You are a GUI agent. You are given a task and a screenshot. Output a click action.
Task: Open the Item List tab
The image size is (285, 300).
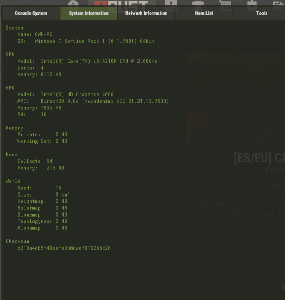[x=204, y=13]
